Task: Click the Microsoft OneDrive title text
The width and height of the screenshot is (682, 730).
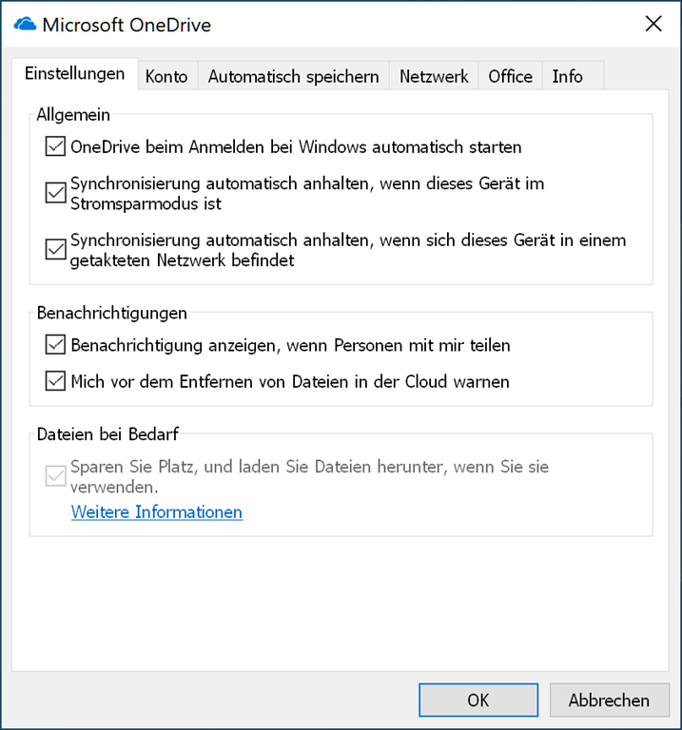Action: [x=127, y=25]
